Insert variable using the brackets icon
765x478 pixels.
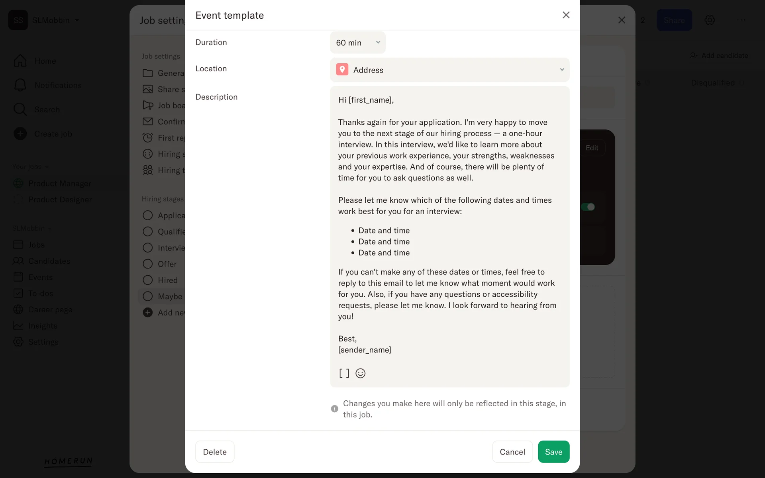click(344, 373)
